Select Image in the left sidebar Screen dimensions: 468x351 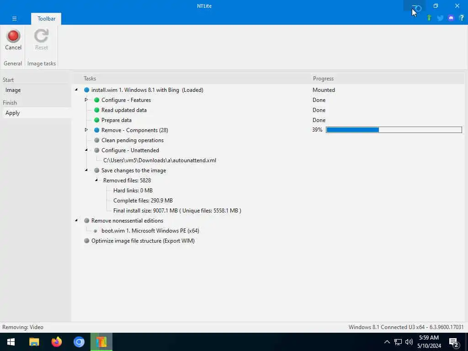click(x=36, y=90)
